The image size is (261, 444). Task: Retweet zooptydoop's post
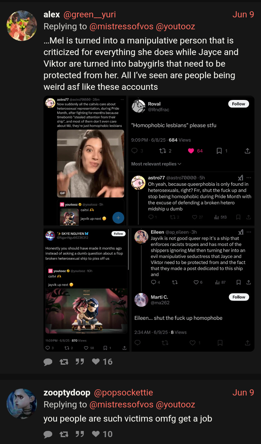(x=64, y=434)
